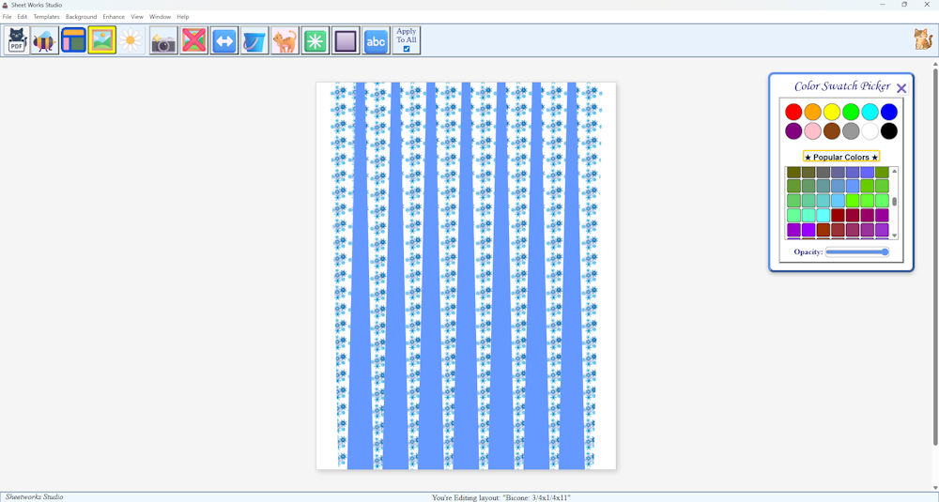The height and width of the screenshot is (502, 939).
Task: Click "Sheetworks Studio" text in status bar
Action: point(34,496)
